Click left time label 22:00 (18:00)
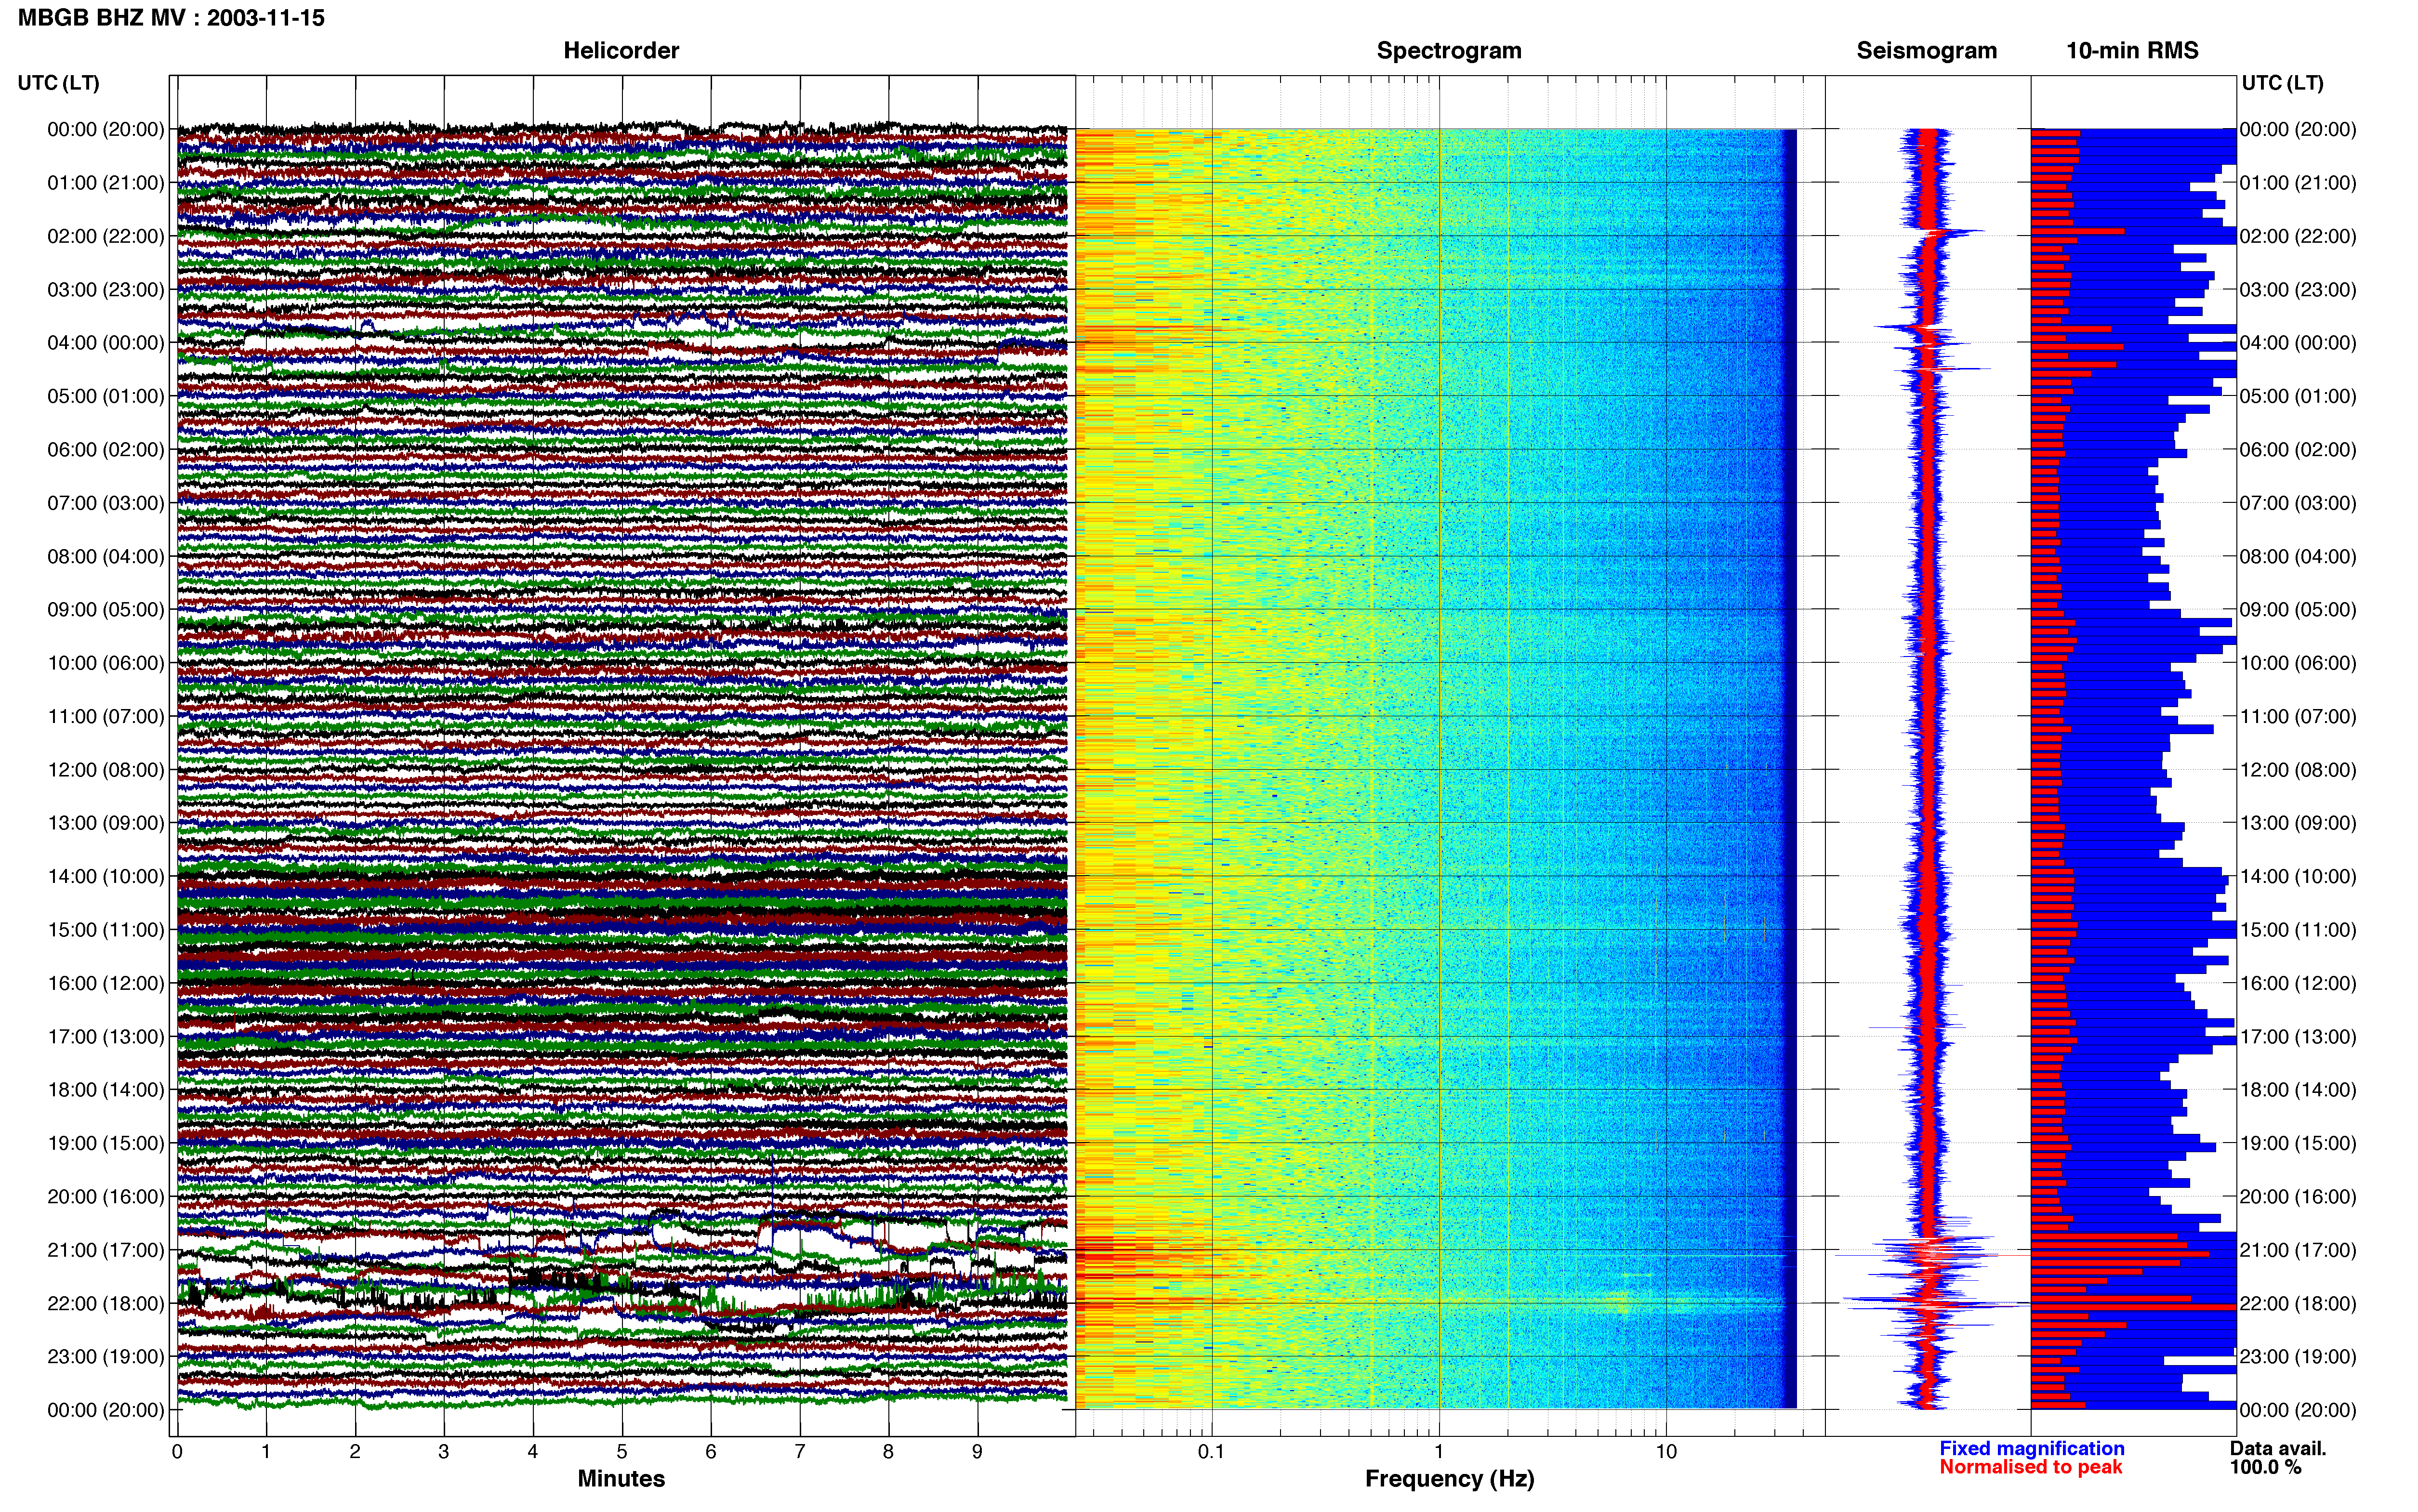The width and height of the screenshot is (2418, 1512). 106,1304
